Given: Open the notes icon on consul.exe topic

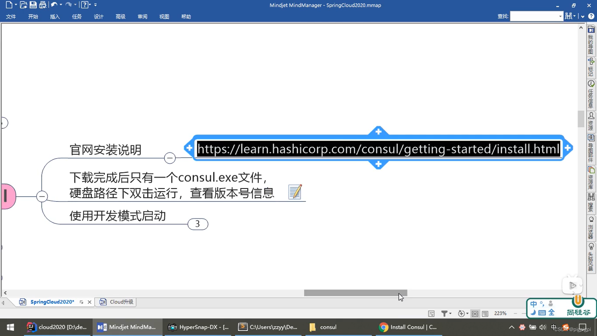Looking at the screenshot, I should 295,192.
